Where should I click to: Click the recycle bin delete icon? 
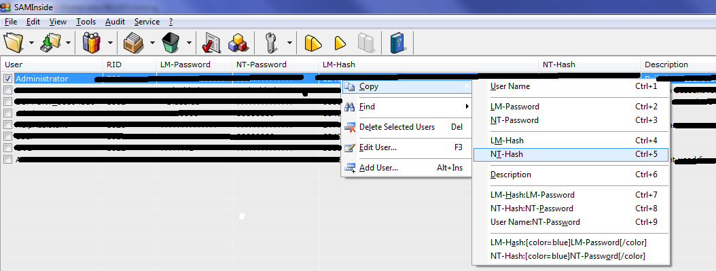point(171,43)
